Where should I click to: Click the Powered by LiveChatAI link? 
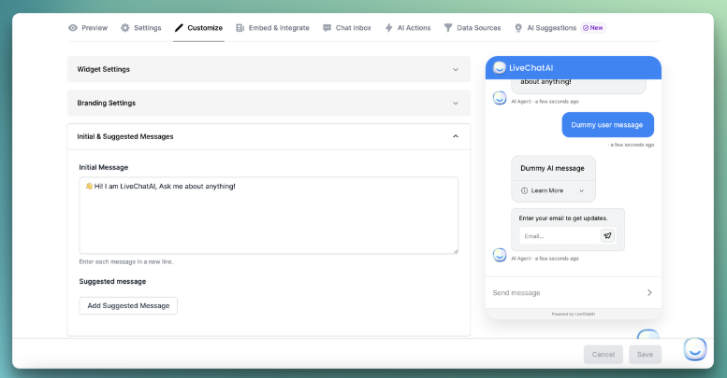(574, 315)
